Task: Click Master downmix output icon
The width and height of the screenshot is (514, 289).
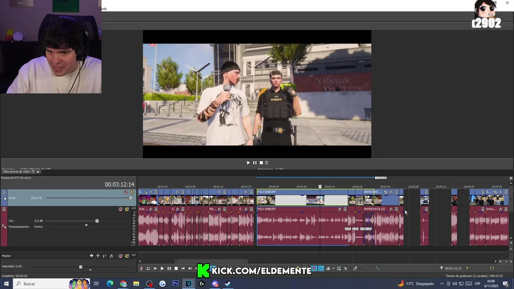Action: point(98,256)
